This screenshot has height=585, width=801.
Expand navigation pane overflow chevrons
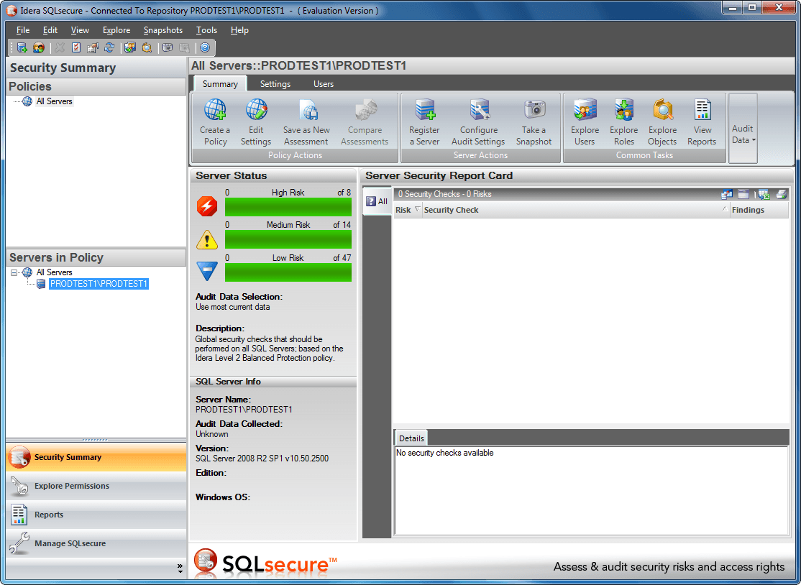click(180, 568)
